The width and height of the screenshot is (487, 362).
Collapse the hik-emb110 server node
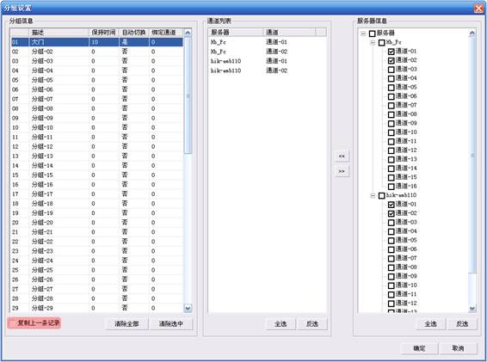coord(373,195)
